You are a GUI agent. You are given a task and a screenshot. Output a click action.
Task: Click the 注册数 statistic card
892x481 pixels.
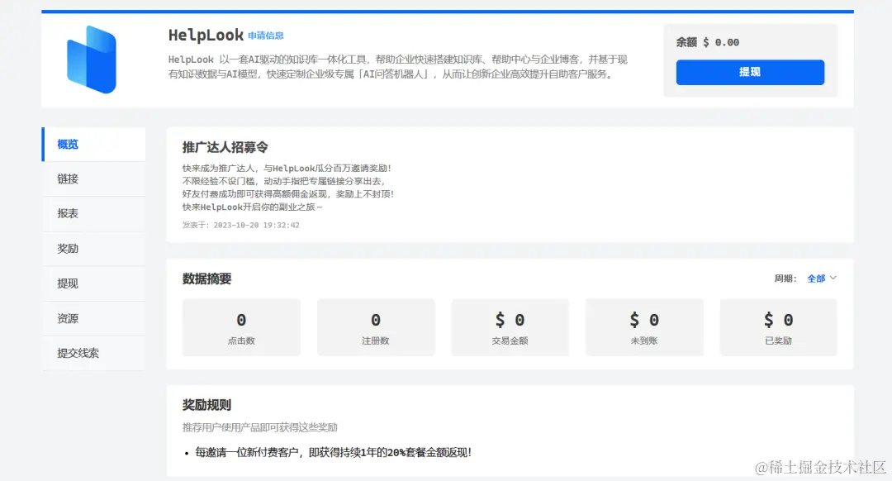[x=376, y=326]
